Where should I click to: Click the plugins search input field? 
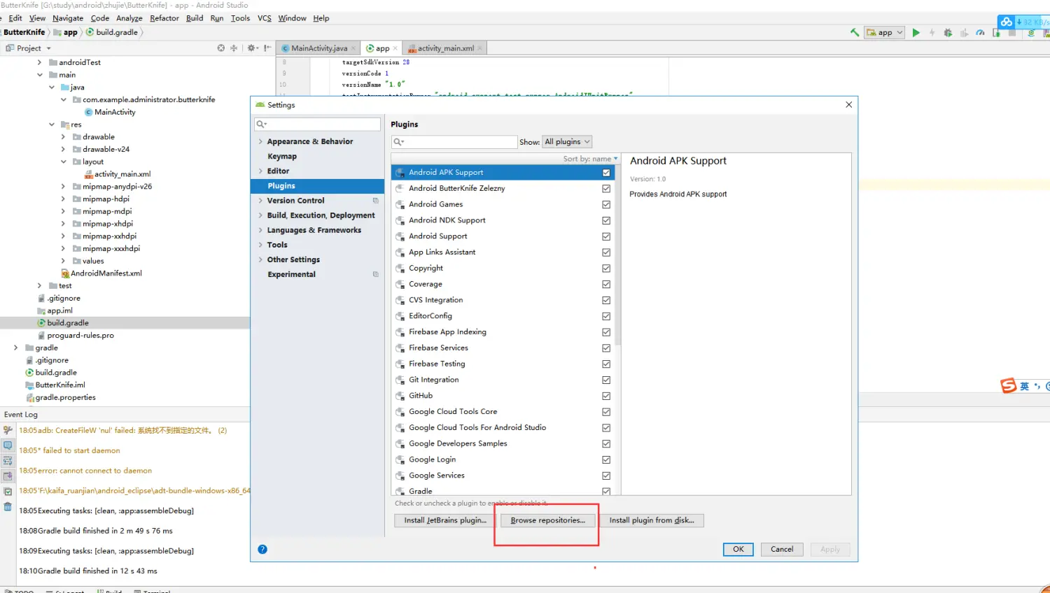tap(454, 141)
